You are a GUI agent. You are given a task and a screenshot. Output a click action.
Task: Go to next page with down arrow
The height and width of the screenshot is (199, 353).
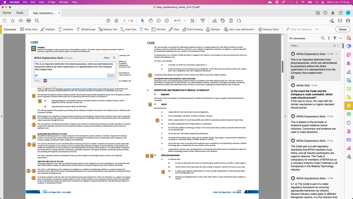point(116,21)
